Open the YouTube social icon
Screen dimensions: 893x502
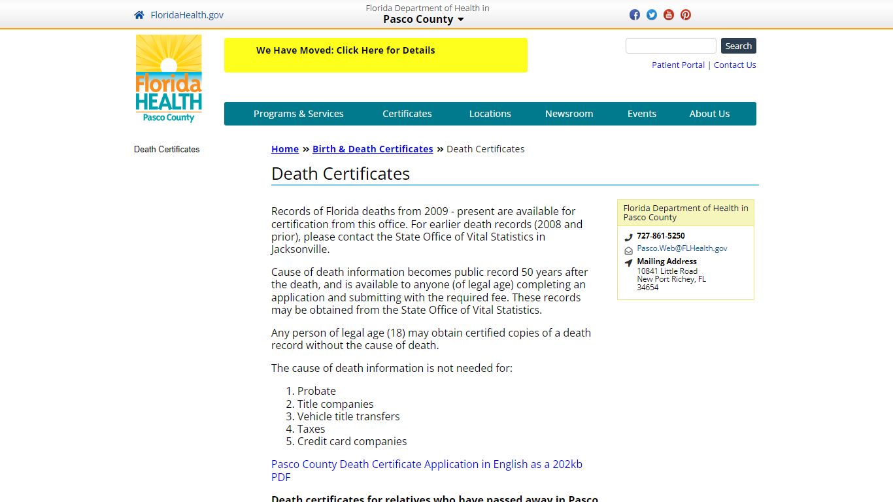pos(669,15)
